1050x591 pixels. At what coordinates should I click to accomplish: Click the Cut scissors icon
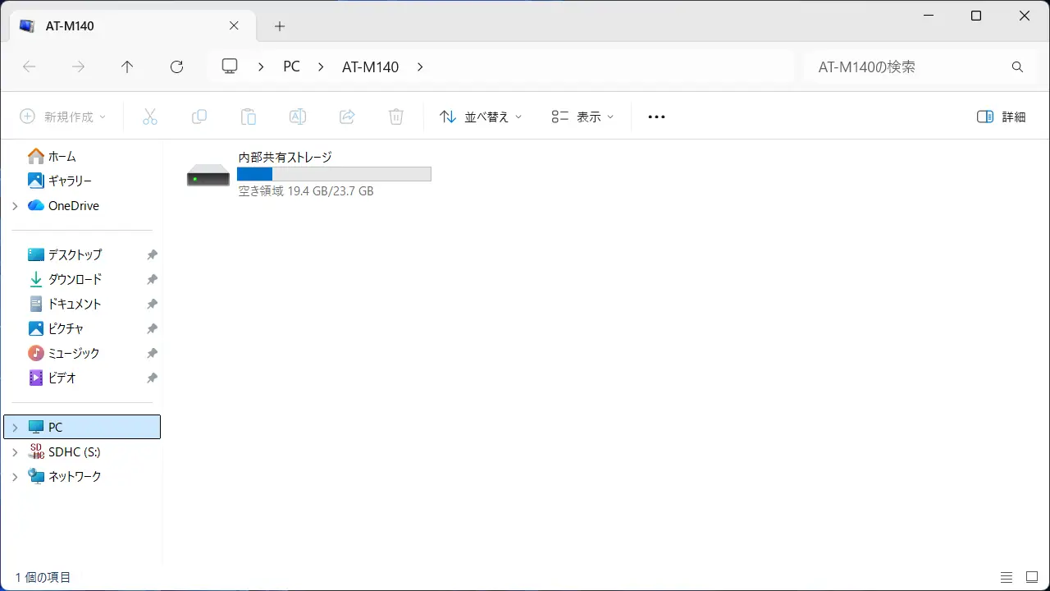pos(149,117)
